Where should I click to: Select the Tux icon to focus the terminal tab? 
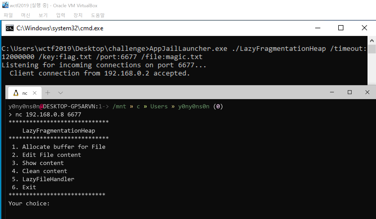[x=16, y=93]
